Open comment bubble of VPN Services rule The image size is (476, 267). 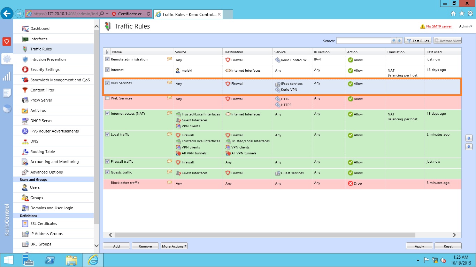tap(170, 83)
